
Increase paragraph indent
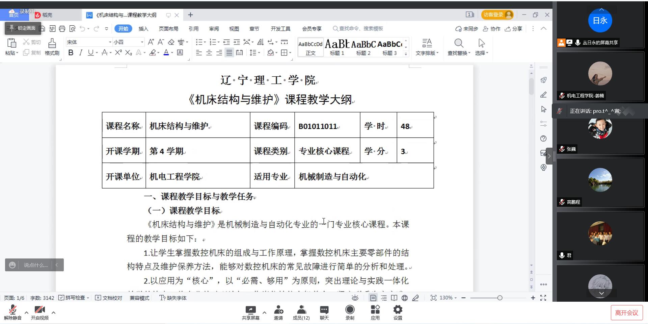[x=237, y=42]
